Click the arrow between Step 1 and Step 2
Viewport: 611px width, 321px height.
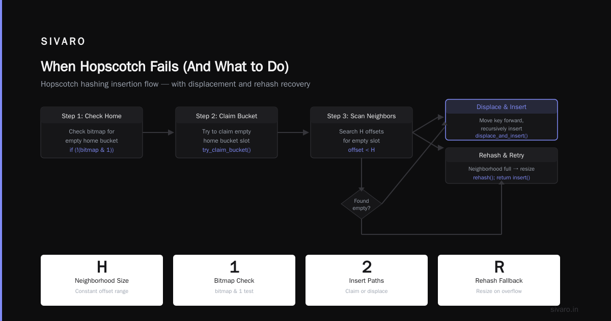pos(159,132)
